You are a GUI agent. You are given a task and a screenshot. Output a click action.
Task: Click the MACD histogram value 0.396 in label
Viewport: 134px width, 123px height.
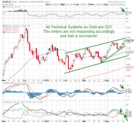coord(39,83)
